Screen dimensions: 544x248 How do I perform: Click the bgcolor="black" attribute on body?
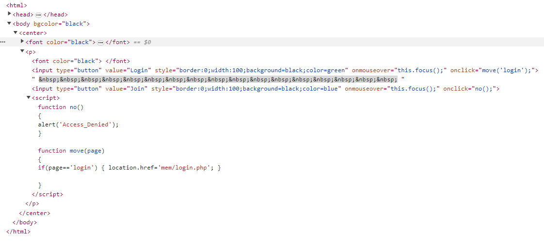tap(60, 24)
